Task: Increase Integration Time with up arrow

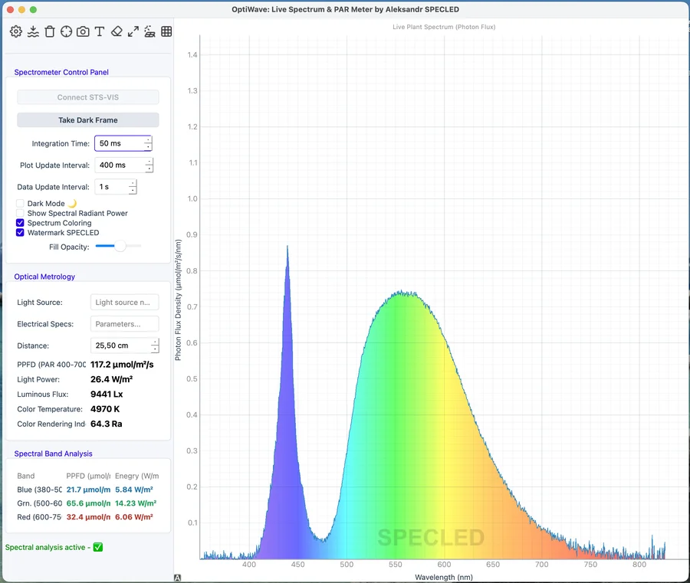Action: [148, 140]
